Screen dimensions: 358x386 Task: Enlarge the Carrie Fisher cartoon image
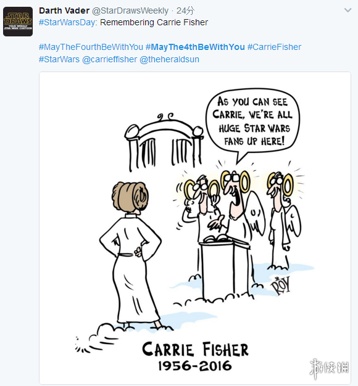coord(195,228)
